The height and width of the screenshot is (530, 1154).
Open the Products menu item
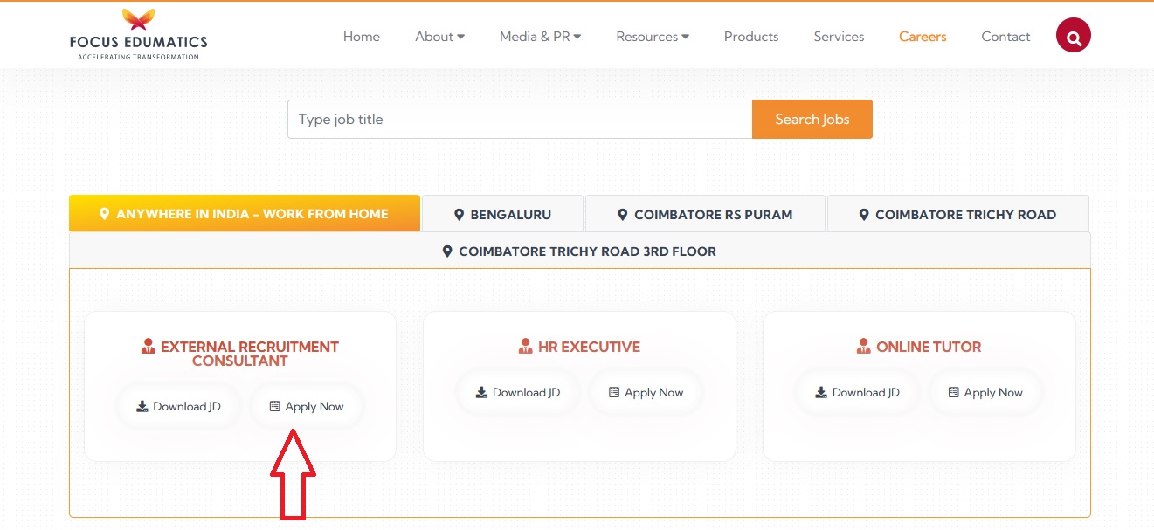click(750, 37)
